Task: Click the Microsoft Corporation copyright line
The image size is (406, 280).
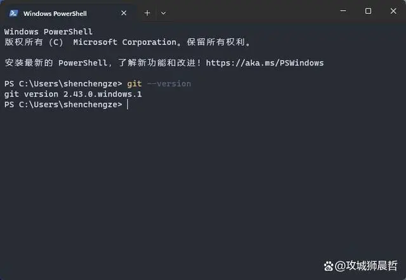Action: click(127, 43)
